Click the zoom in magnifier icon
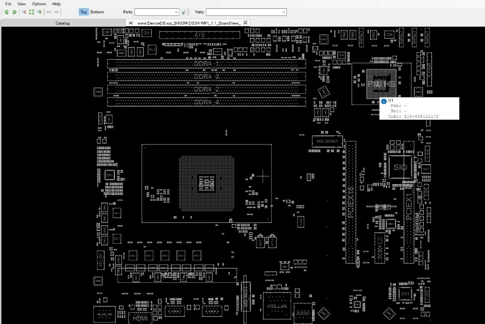The width and height of the screenshot is (485, 324). point(39,12)
